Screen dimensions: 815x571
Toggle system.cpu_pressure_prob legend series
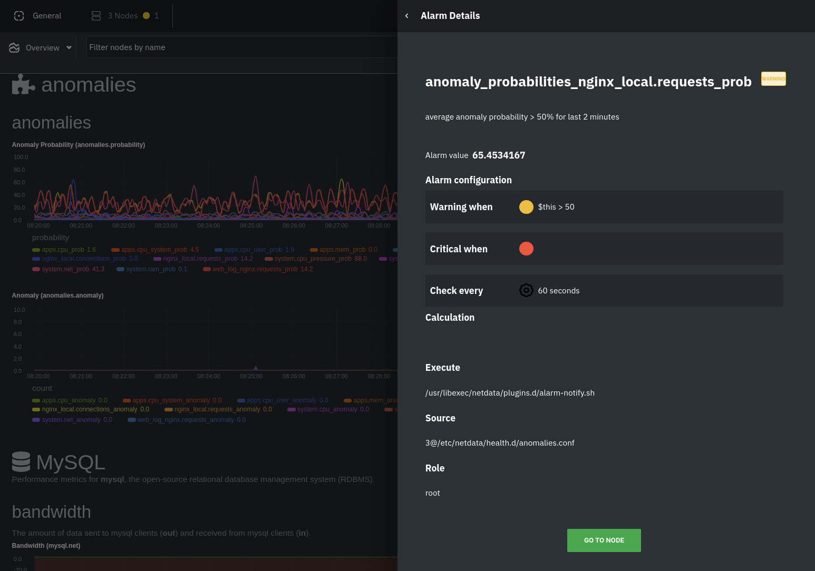tap(316, 259)
